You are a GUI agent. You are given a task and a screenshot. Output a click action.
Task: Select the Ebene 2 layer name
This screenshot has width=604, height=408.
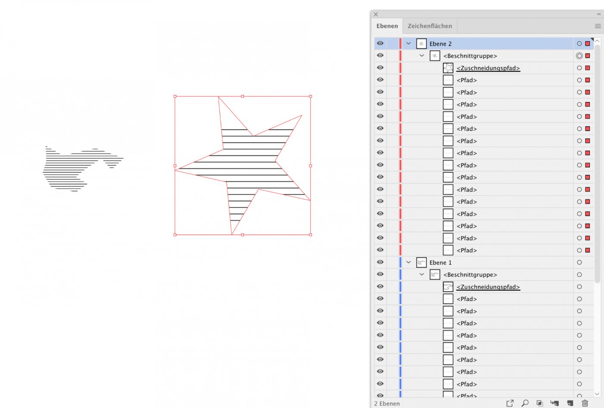(x=441, y=44)
